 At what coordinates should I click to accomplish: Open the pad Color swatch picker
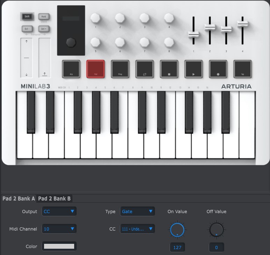pyautogui.click(x=59, y=246)
